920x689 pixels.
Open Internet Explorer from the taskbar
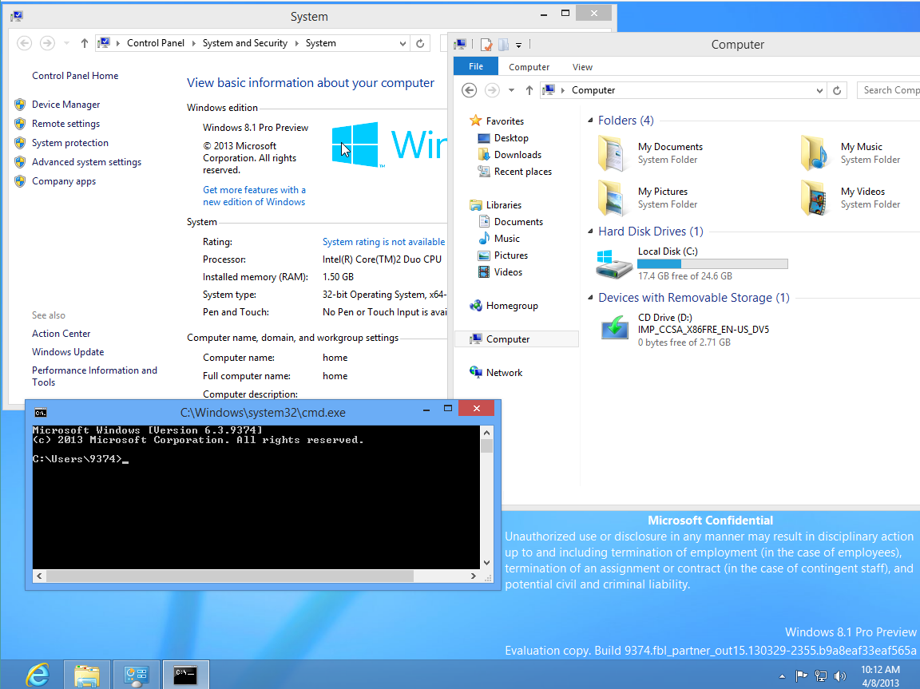(x=37, y=675)
